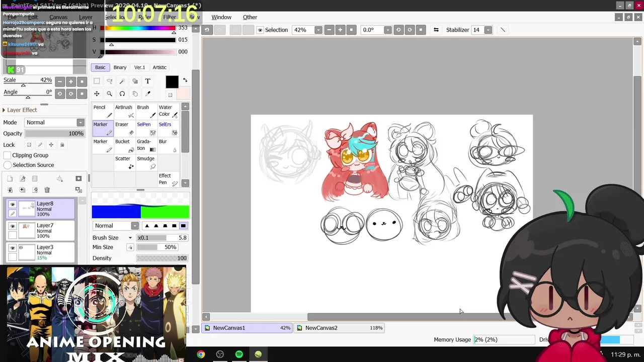The width and height of the screenshot is (644, 362).
Task: Zoom in with Scale plus button
Action: (71, 81)
